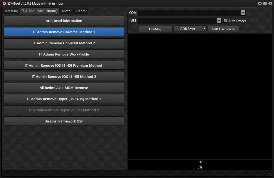Maximize the SSMTool window
The image size is (274, 178).
pos(265,4)
